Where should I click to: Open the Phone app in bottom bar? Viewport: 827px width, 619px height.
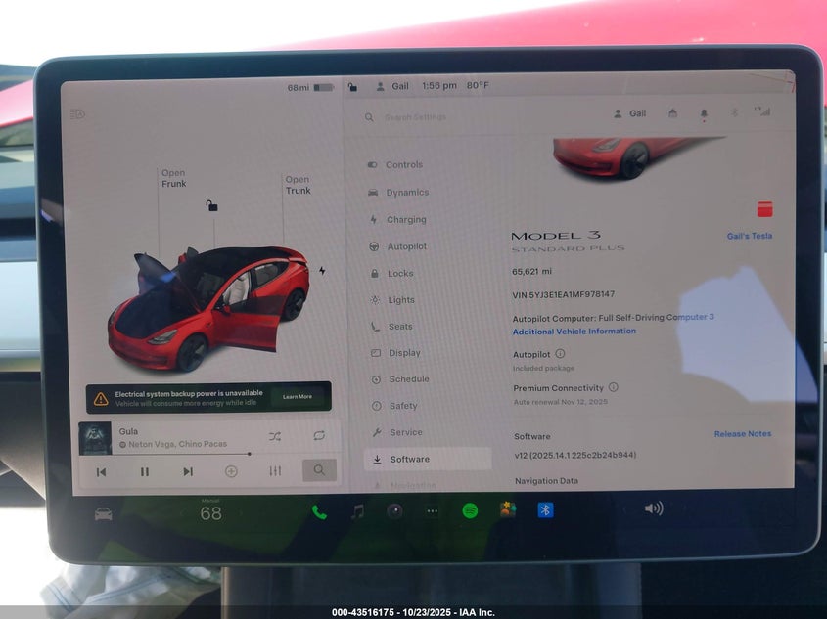pyautogui.click(x=319, y=511)
